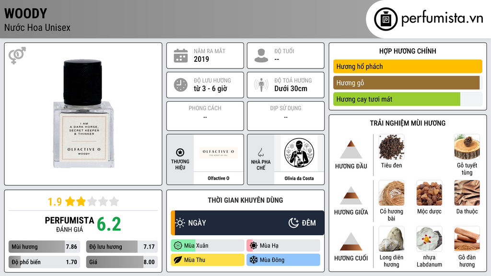
Task: Open the nhựa Labdanum note image
Action: coord(429,239)
